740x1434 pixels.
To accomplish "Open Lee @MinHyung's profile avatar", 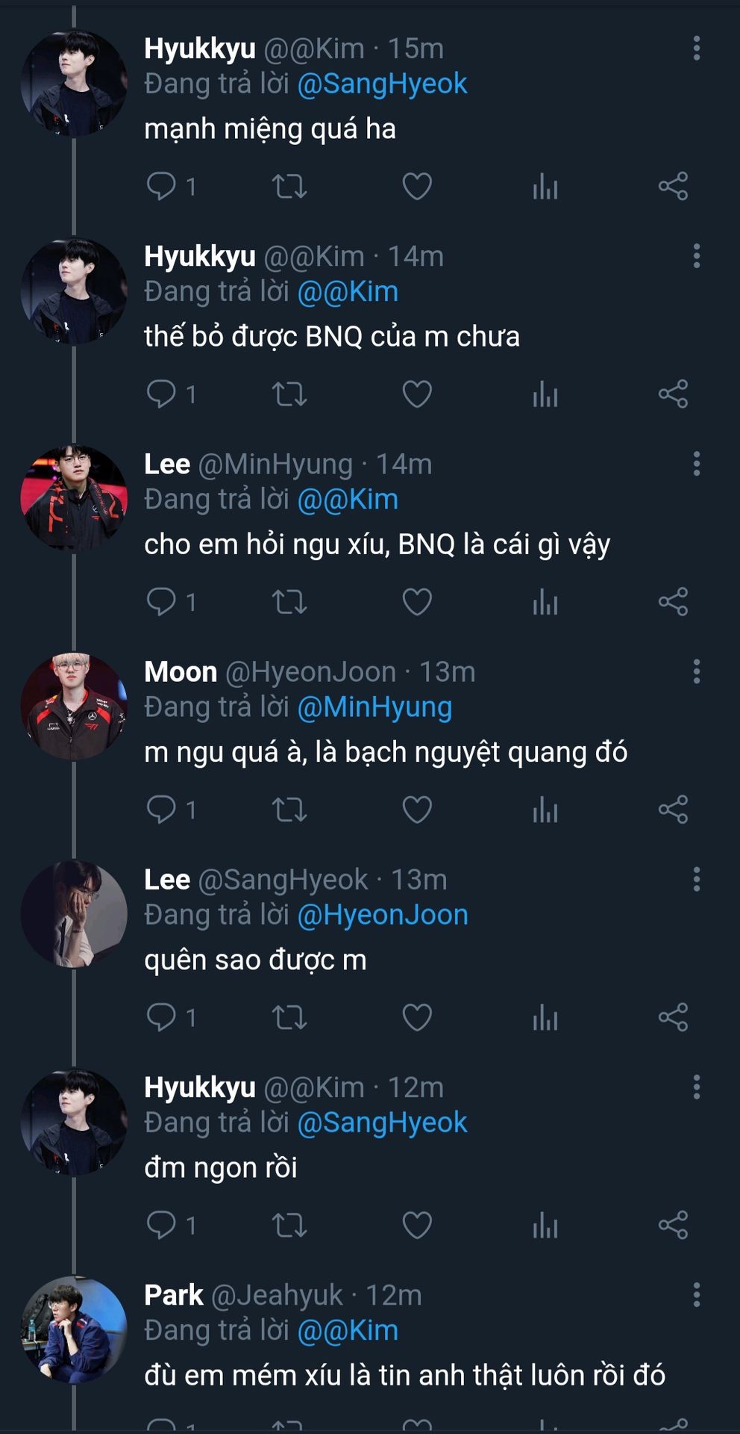I will [74, 499].
